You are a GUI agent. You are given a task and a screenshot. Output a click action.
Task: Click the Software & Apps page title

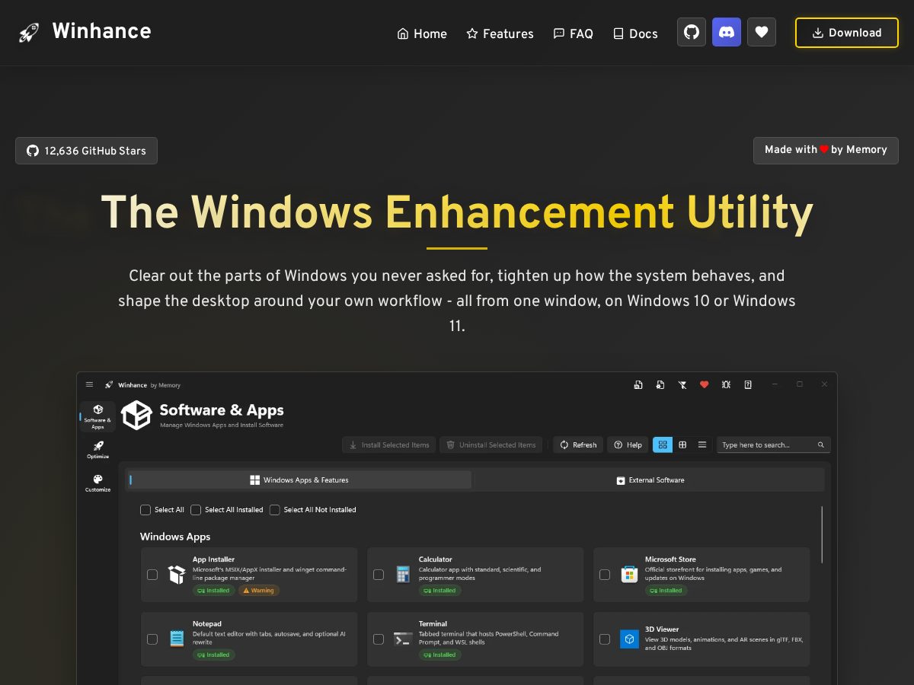pos(221,410)
